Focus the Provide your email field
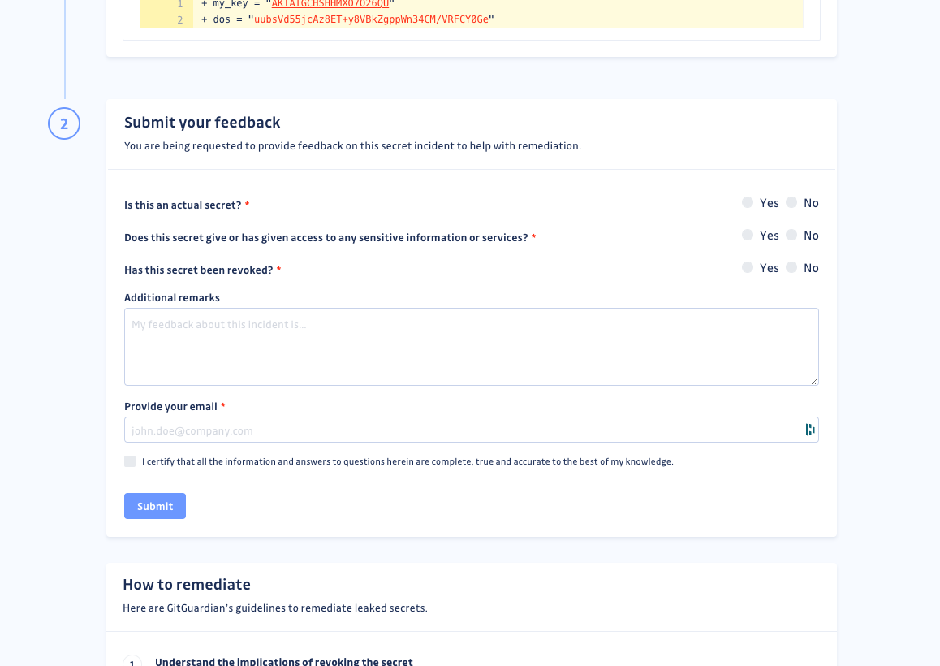This screenshot has height=666, width=940. point(471,430)
